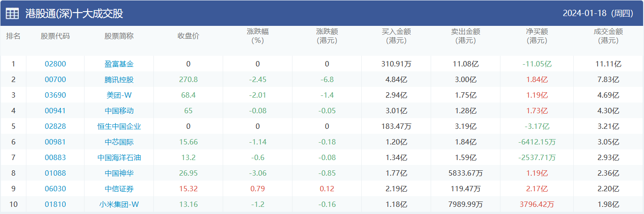Click the 收盘价 column header
The width and height of the screenshot is (644, 214).
coord(188,36)
